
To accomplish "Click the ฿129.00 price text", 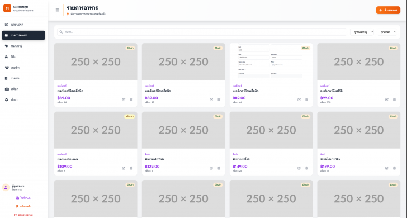I will (152, 167).
